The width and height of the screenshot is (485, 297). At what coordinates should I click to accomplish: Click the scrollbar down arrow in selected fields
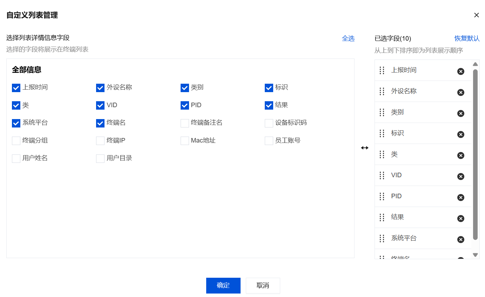point(475,255)
